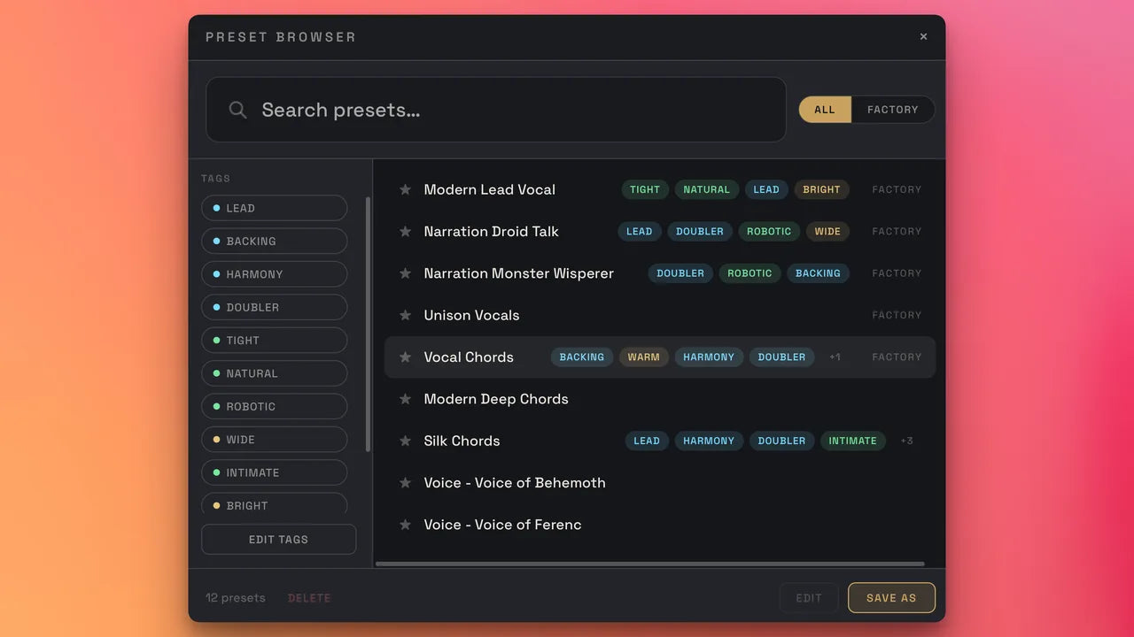Enable the INTIMATE tag filter in sidebar
Image resolution: width=1134 pixels, height=637 pixels.
[274, 472]
